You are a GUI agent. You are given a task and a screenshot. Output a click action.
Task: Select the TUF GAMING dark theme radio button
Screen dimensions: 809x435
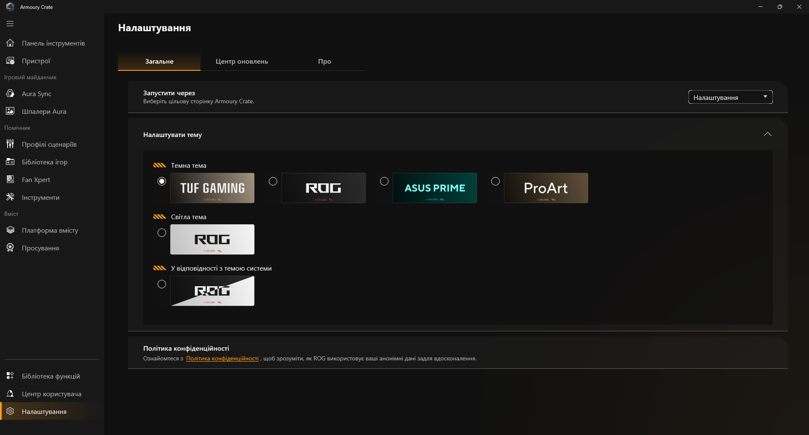tap(162, 181)
